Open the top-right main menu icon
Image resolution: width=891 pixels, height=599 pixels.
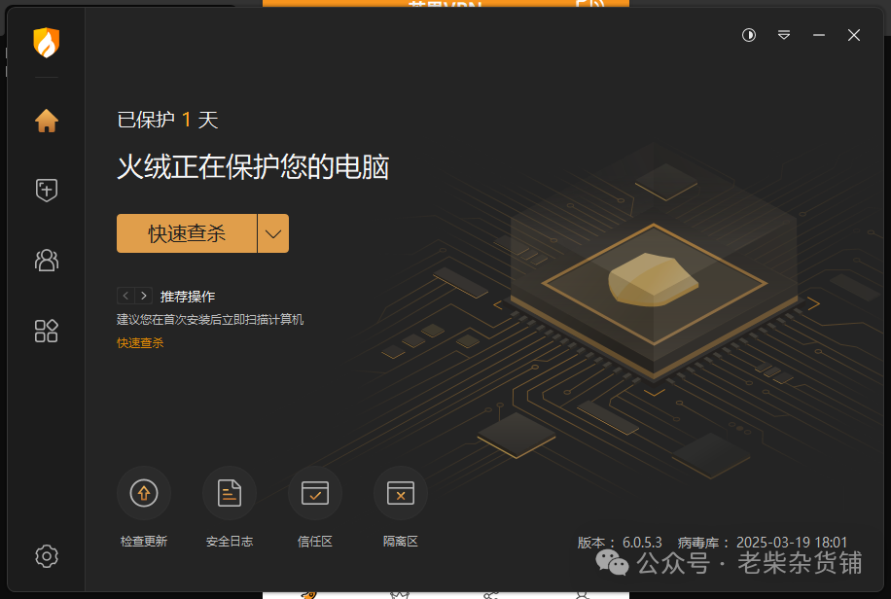pos(784,35)
